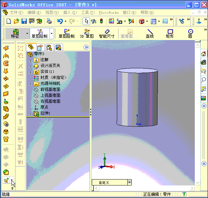Screen dimensions: 208x198
Task: Open a file with the Open folder icon
Action: (x=16, y=21)
